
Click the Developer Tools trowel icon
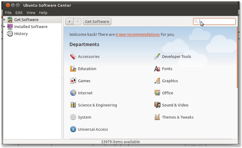157,57
